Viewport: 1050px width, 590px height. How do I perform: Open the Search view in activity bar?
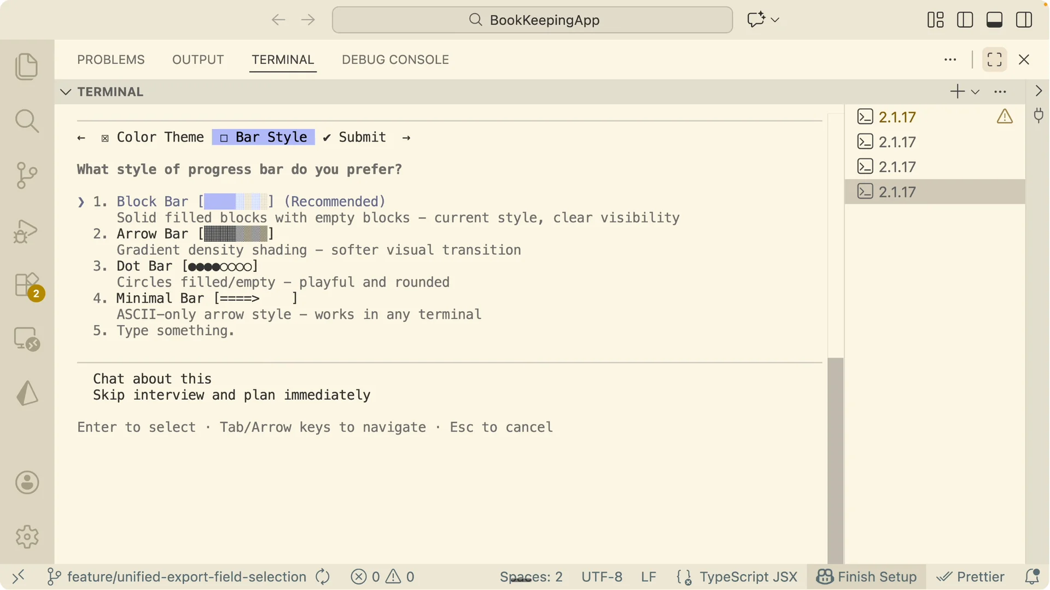click(x=27, y=121)
